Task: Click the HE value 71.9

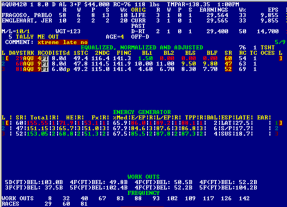Action: (66, 123)
